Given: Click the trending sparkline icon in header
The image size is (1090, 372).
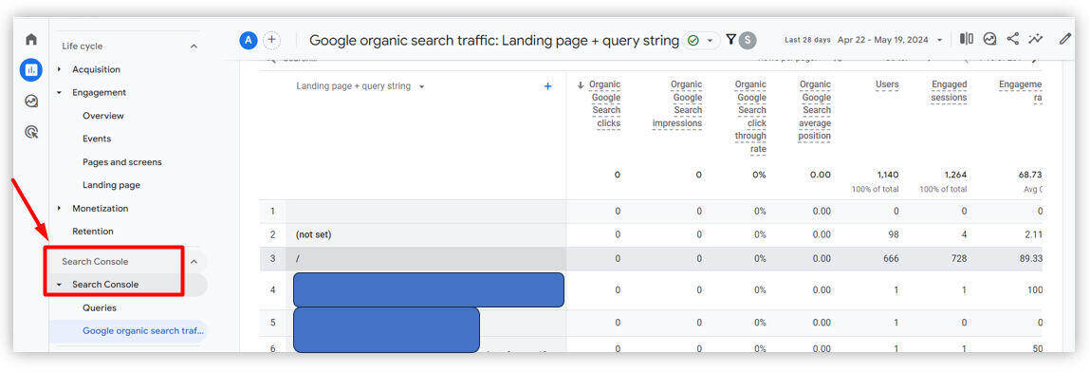Looking at the screenshot, I should click(x=1036, y=39).
